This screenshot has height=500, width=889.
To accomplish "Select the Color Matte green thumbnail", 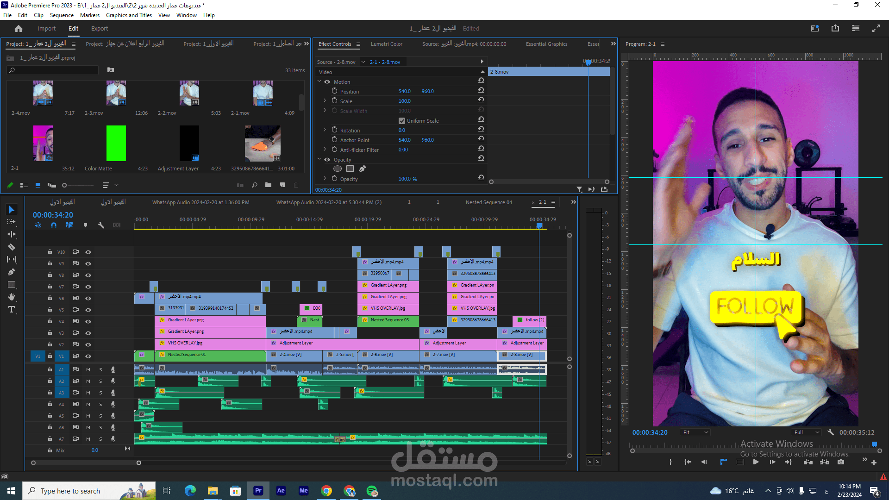I will click(116, 143).
